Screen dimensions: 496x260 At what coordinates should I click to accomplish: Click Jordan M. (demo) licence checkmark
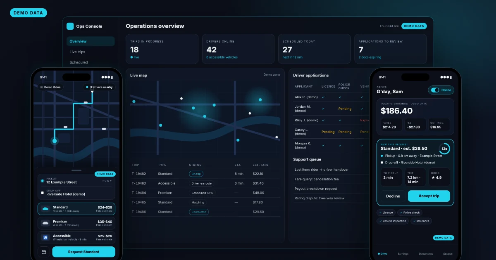[x=323, y=109]
